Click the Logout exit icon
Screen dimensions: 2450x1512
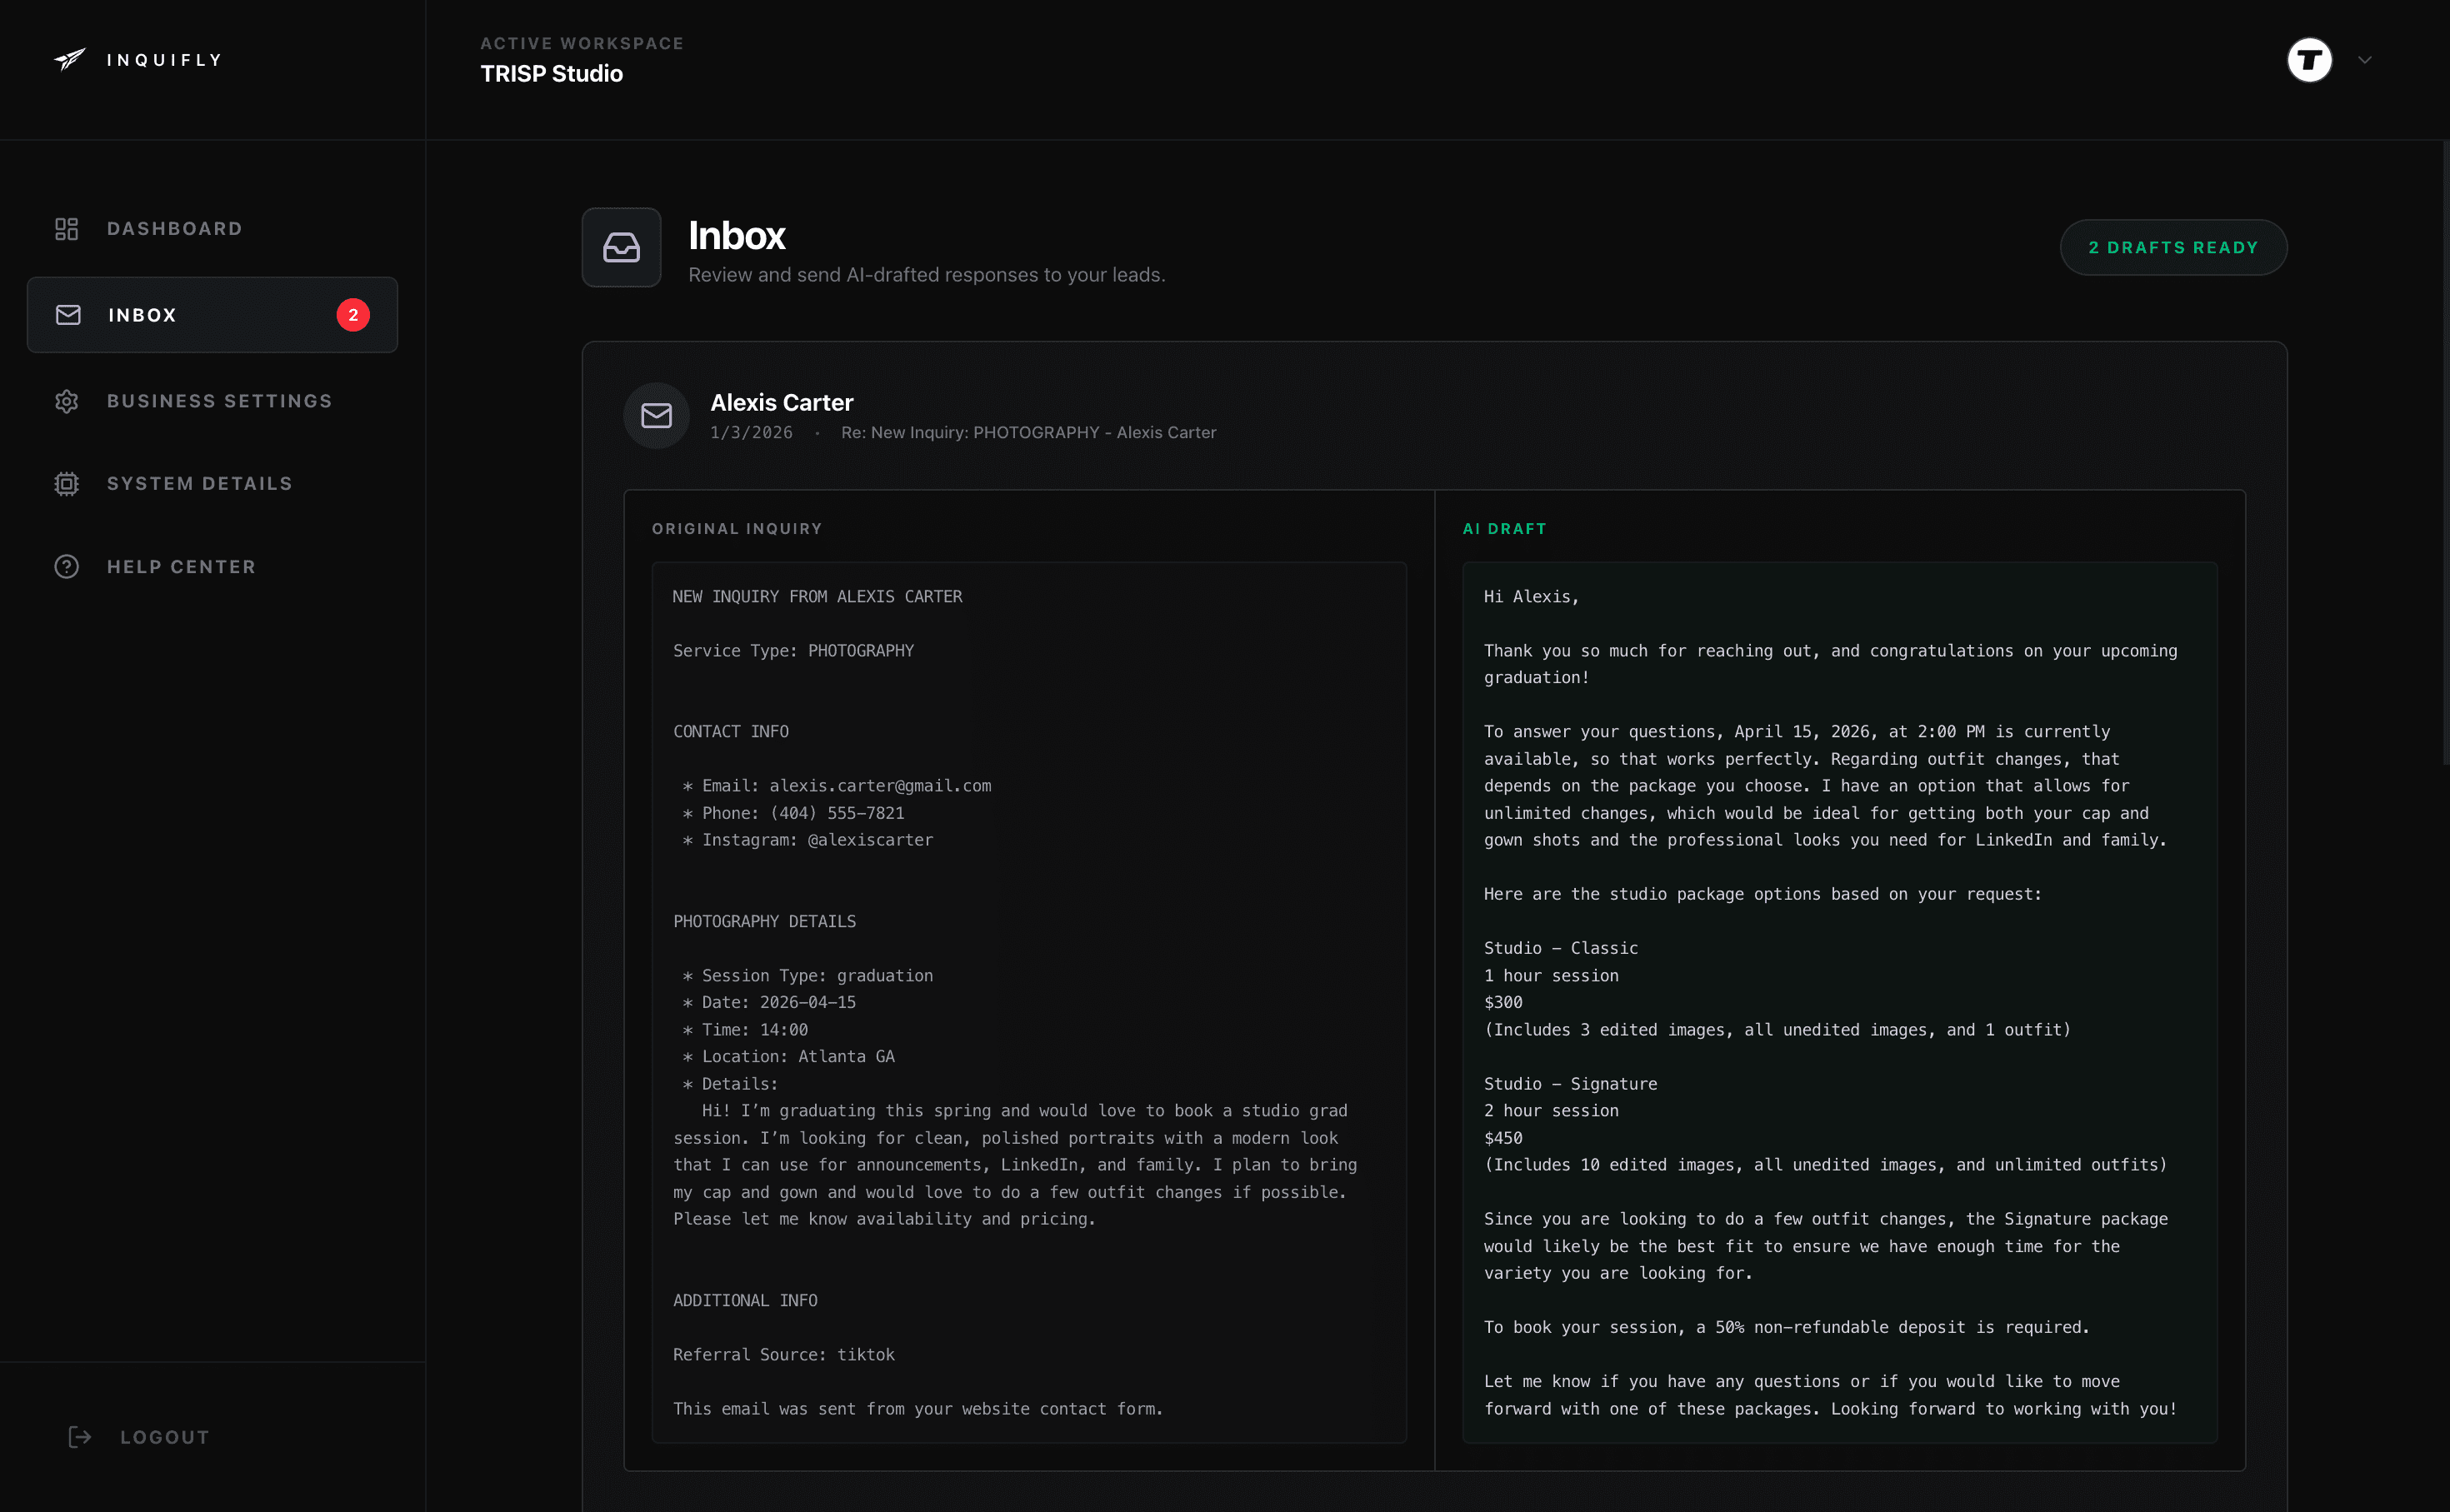[80, 1437]
